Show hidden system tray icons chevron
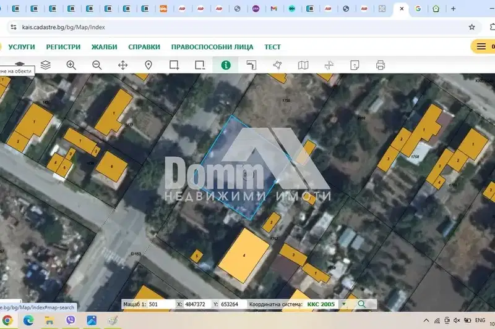Image resolution: width=495 pixels, height=329 pixels. (426, 320)
